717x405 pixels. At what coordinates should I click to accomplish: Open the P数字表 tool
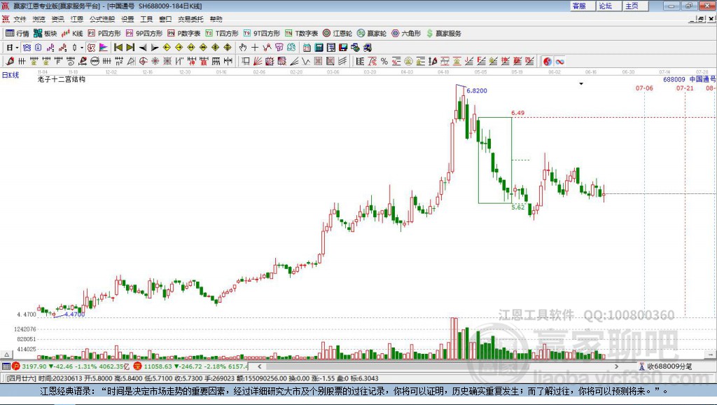click(184, 34)
